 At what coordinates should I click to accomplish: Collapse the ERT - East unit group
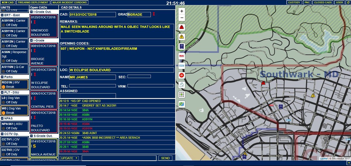[2, 15]
